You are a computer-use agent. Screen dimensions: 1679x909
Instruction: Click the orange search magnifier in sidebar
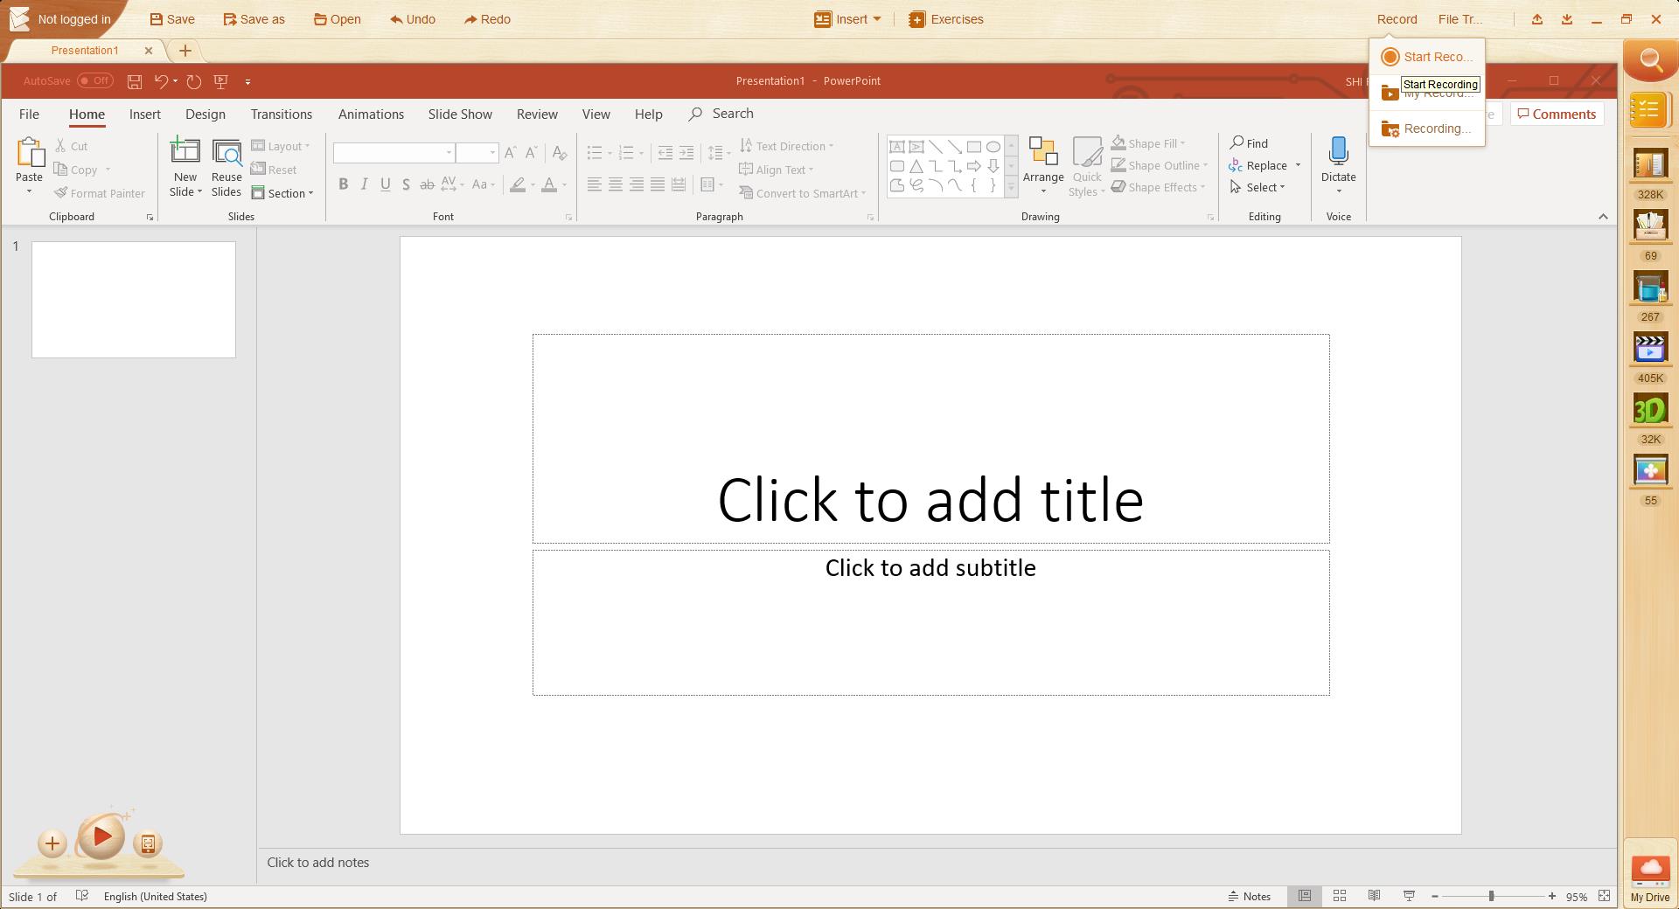click(x=1650, y=60)
